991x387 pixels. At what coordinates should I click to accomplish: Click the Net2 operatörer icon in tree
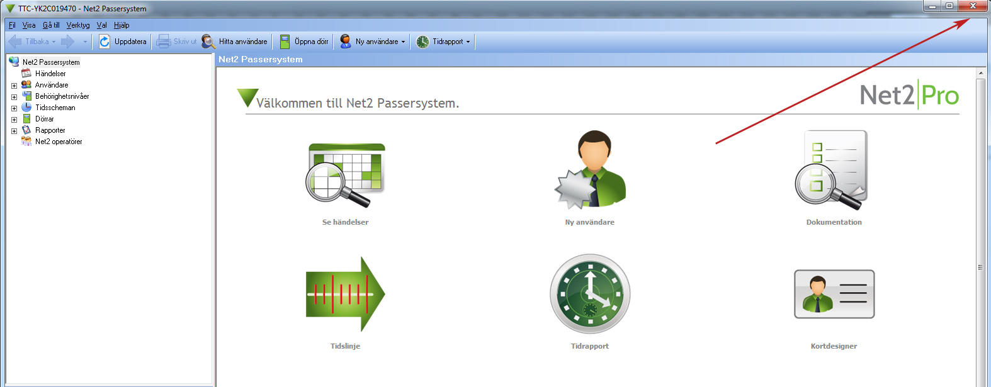click(26, 141)
